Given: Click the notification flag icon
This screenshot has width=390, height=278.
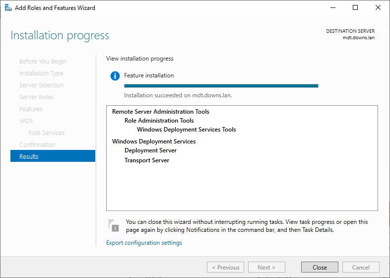Looking at the screenshot, I should pos(114,225).
